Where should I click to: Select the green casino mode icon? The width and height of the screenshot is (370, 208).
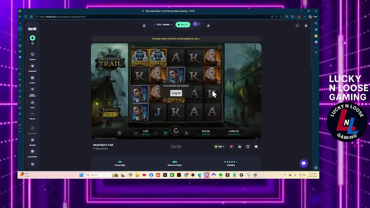click(x=32, y=38)
